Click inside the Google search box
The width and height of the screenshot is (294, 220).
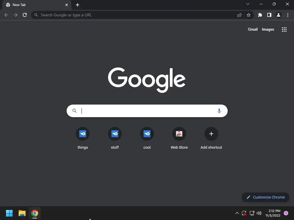click(147, 111)
